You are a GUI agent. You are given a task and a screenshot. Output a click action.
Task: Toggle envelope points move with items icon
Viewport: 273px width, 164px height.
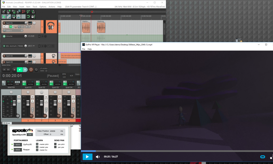(x=18, y=17)
